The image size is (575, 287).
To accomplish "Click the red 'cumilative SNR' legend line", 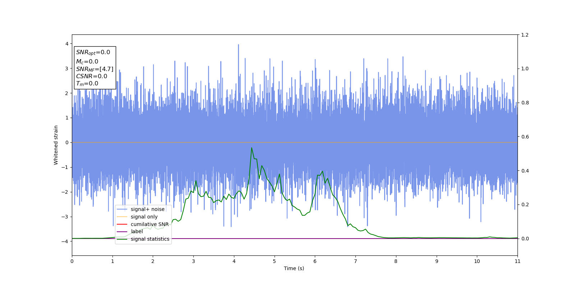I will click(x=122, y=224).
